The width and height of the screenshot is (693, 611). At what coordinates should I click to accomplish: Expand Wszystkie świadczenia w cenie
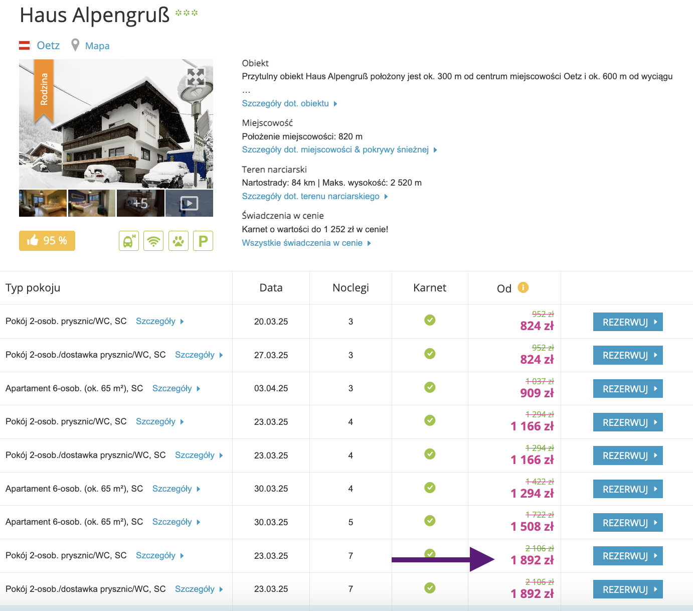pos(306,243)
